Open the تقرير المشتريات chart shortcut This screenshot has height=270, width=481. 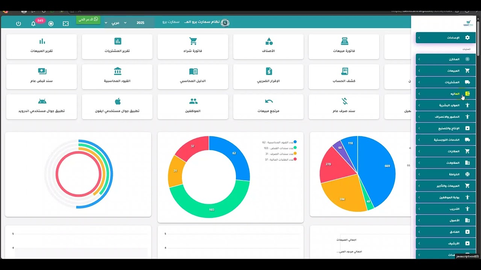(117, 46)
